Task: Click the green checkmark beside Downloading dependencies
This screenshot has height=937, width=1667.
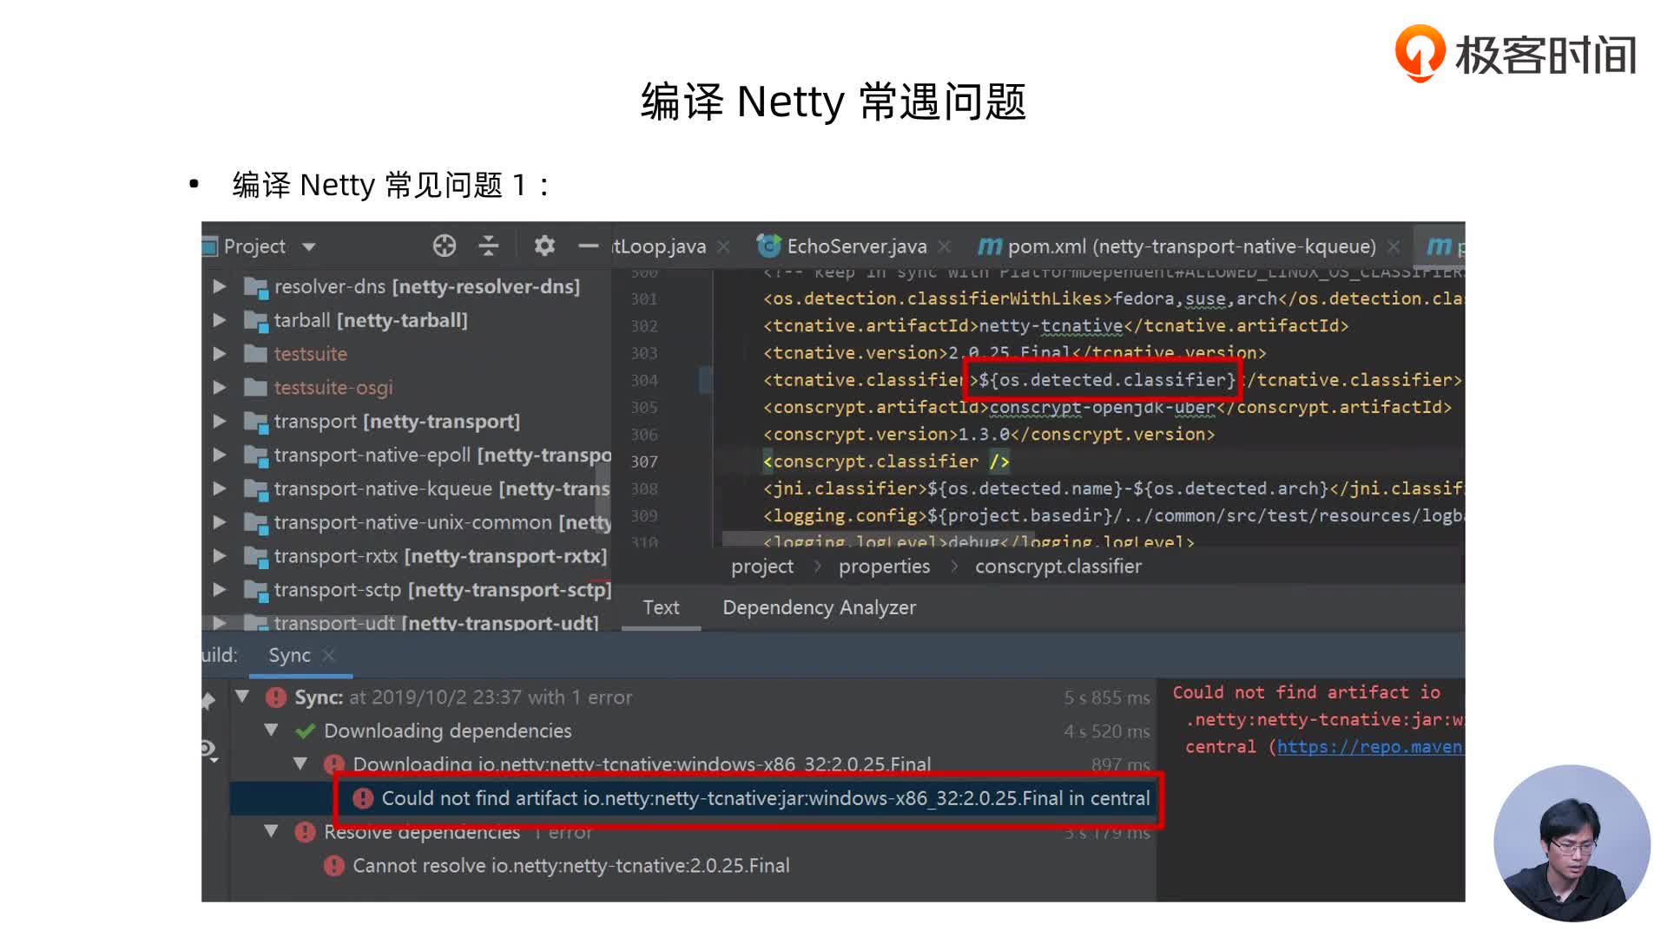Action: 306,731
